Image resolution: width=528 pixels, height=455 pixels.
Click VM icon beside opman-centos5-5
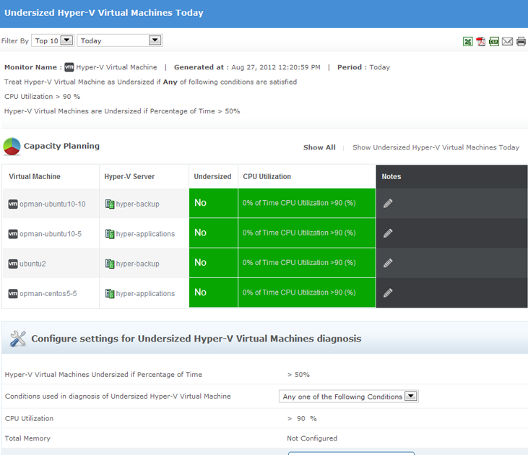(13, 294)
